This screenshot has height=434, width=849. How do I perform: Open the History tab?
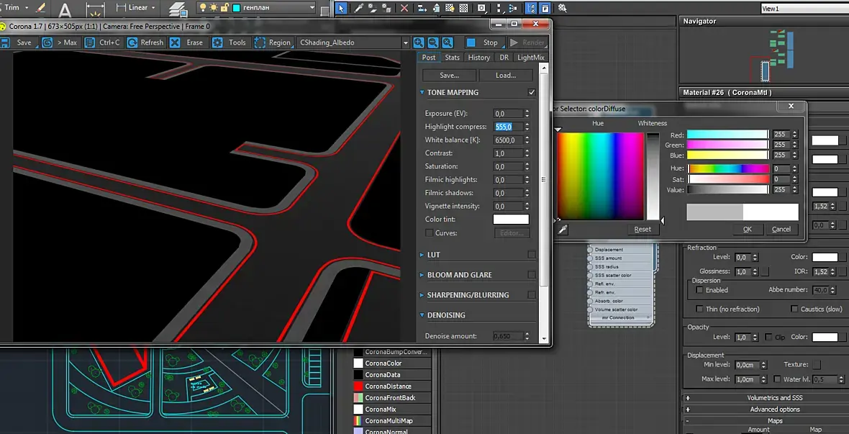click(x=478, y=58)
